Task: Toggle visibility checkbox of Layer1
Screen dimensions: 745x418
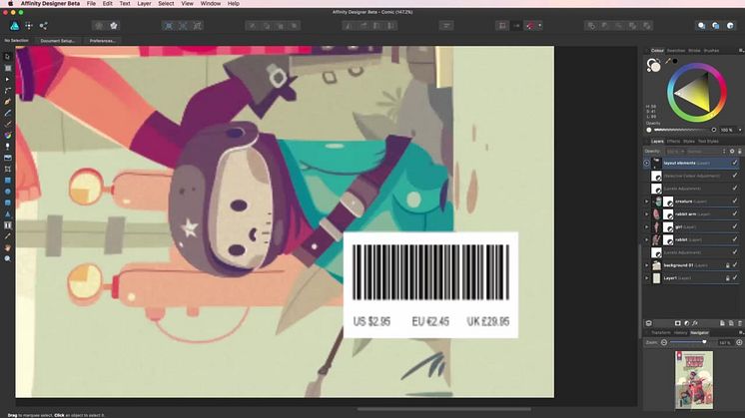Action: pyautogui.click(x=735, y=278)
